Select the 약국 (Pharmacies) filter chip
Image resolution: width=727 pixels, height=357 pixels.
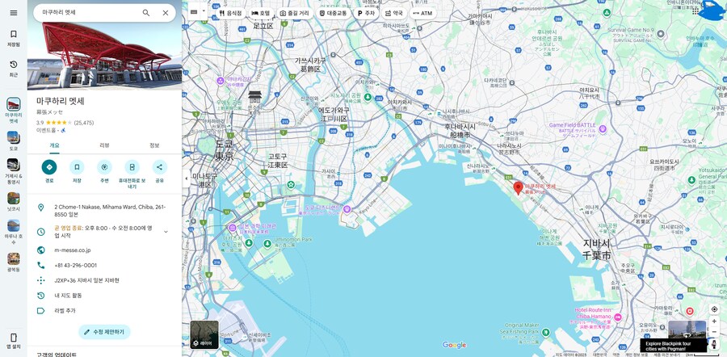tap(393, 13)
